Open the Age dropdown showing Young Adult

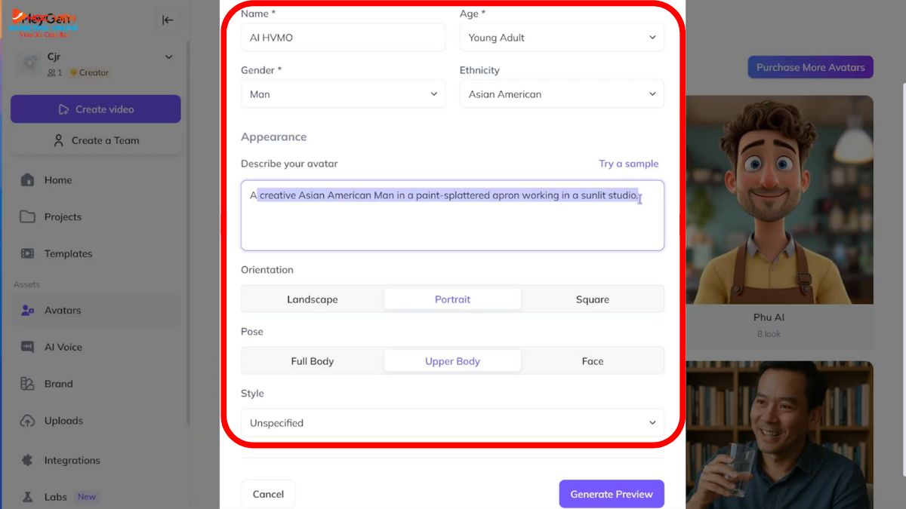(562, 38)
